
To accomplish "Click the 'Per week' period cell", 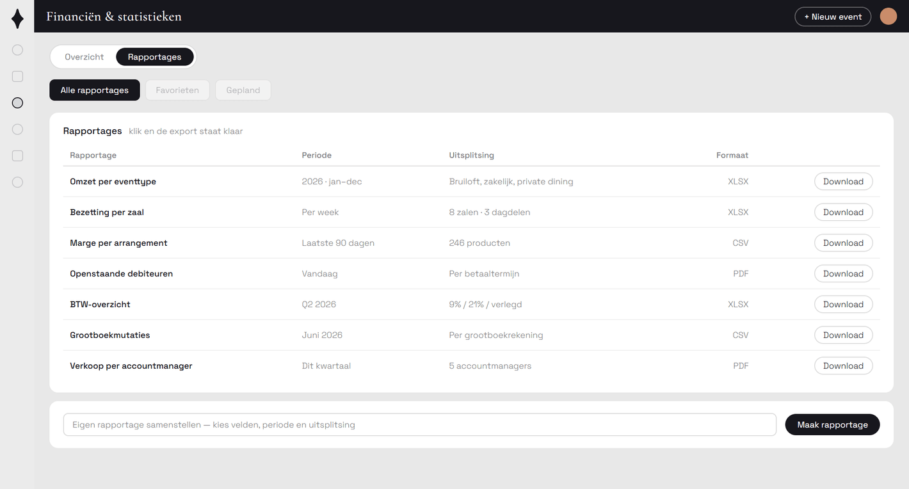I will 320,212.
